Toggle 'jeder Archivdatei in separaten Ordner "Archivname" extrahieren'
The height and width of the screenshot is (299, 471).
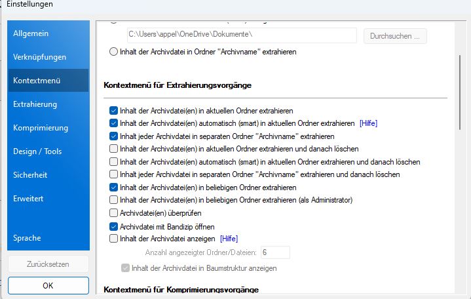pyautogui.click(x=113, y=136)
